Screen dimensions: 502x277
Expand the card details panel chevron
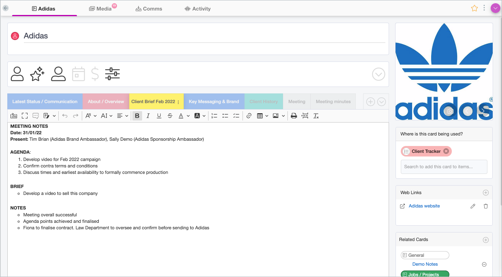379,74
